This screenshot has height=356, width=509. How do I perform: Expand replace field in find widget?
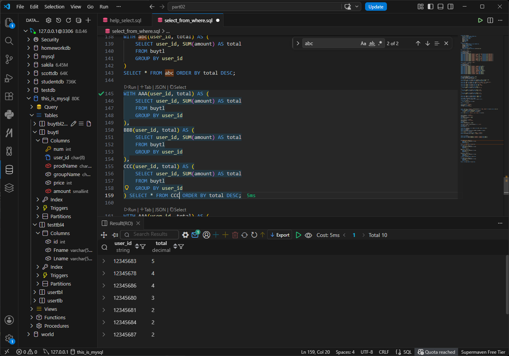[x=298, y=43]
